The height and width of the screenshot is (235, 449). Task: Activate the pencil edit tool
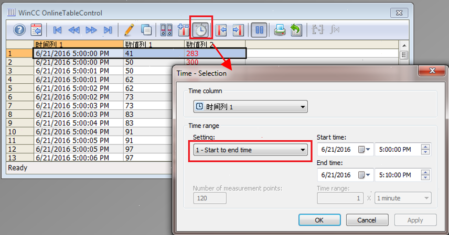129,30
